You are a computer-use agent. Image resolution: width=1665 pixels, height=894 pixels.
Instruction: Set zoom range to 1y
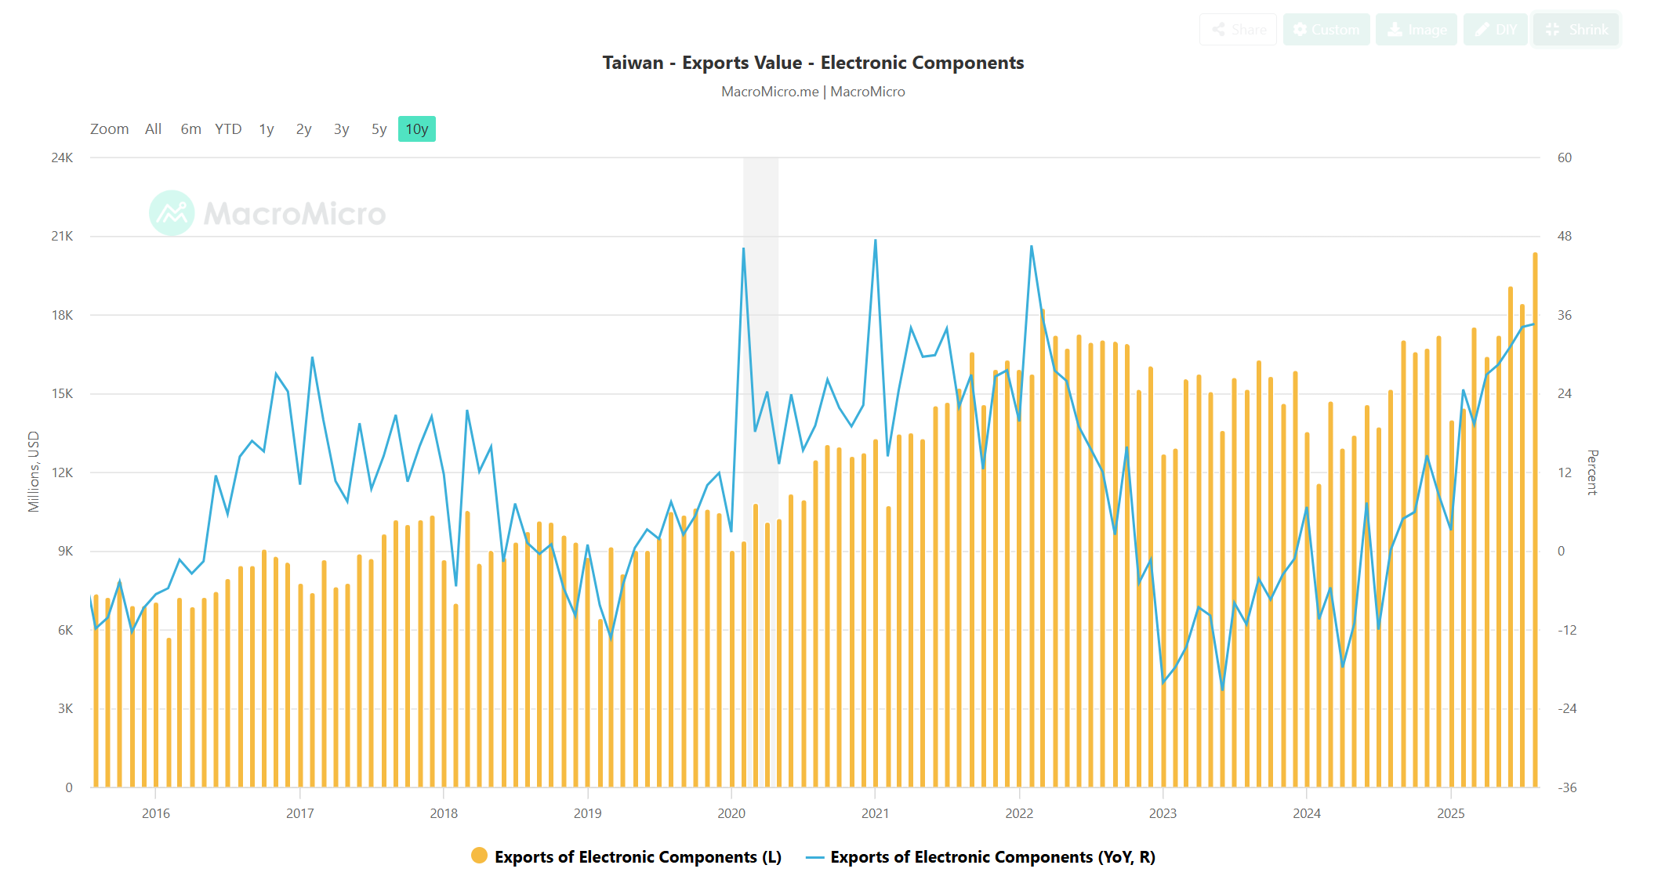point(267,129)
